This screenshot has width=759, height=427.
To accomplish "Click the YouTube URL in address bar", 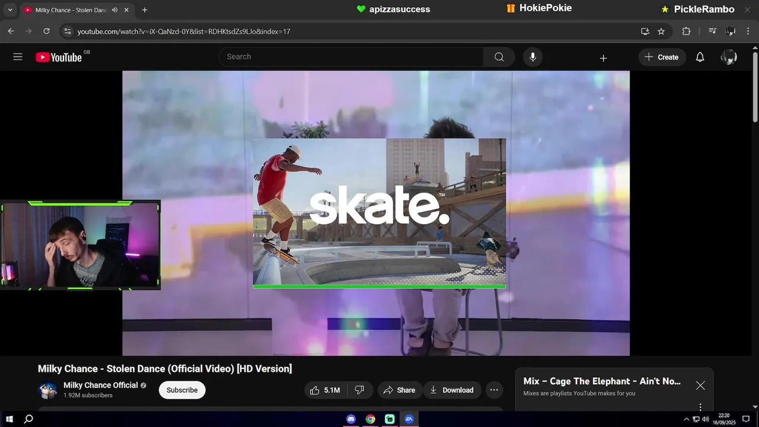I will pyautogui.click(x=184, y=31).
